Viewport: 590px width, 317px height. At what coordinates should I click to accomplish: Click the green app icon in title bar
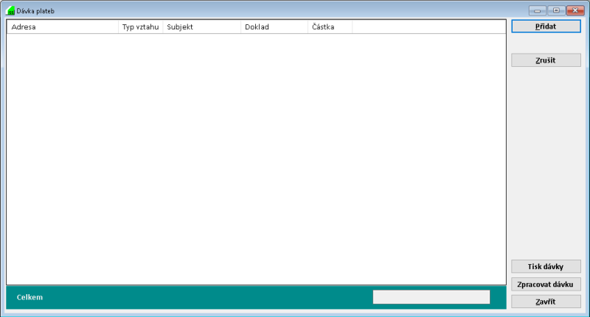click(x=10, y=11)
